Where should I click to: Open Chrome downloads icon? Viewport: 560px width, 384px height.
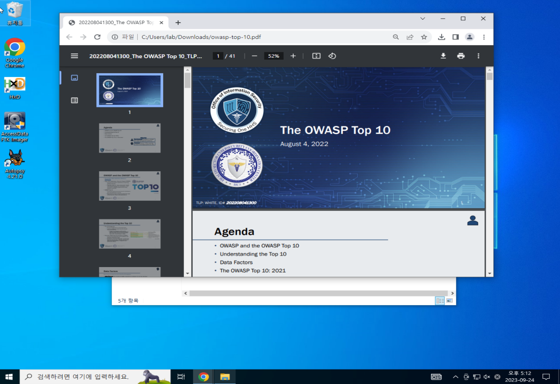(442, 37)
